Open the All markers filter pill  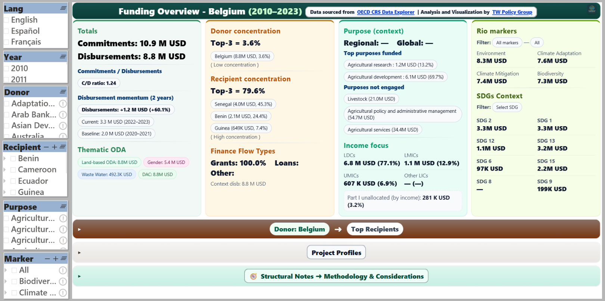pos(507,43)
